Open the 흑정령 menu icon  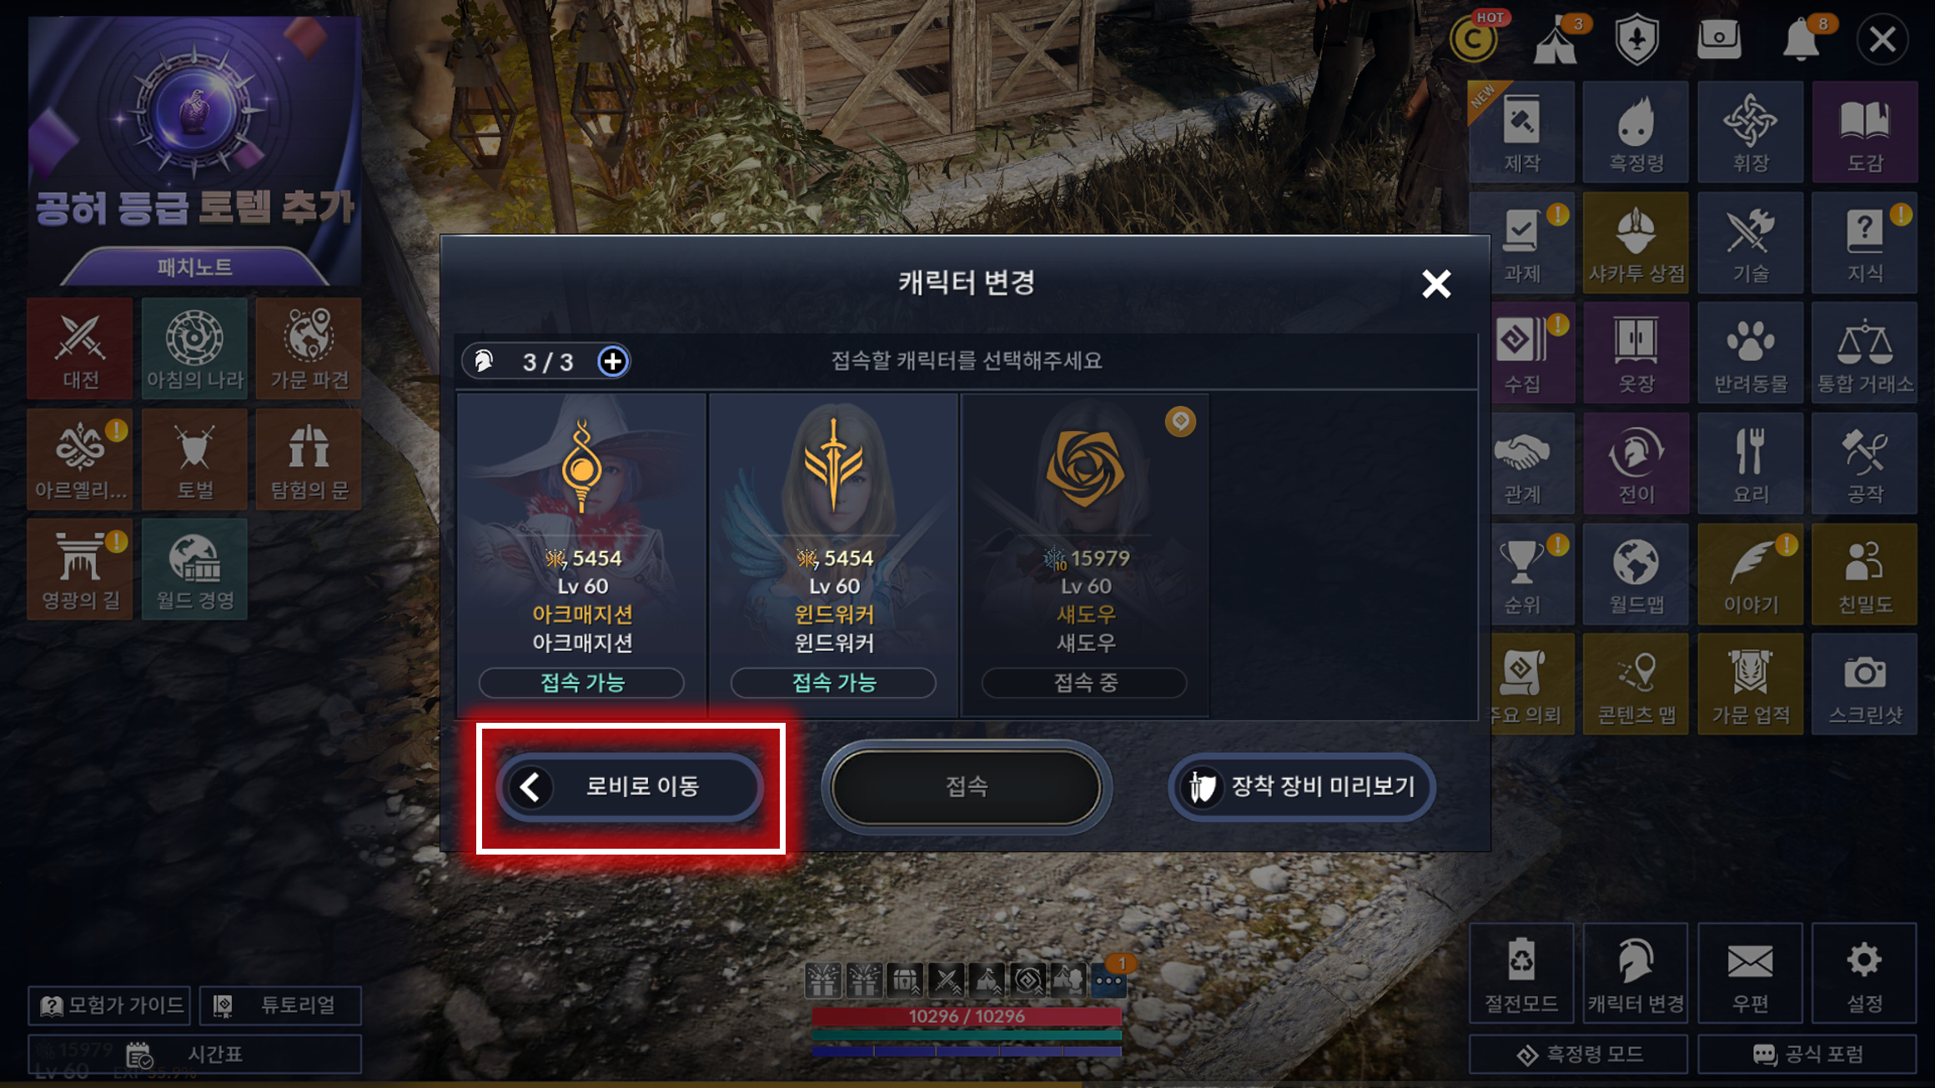coord(1636,132)
